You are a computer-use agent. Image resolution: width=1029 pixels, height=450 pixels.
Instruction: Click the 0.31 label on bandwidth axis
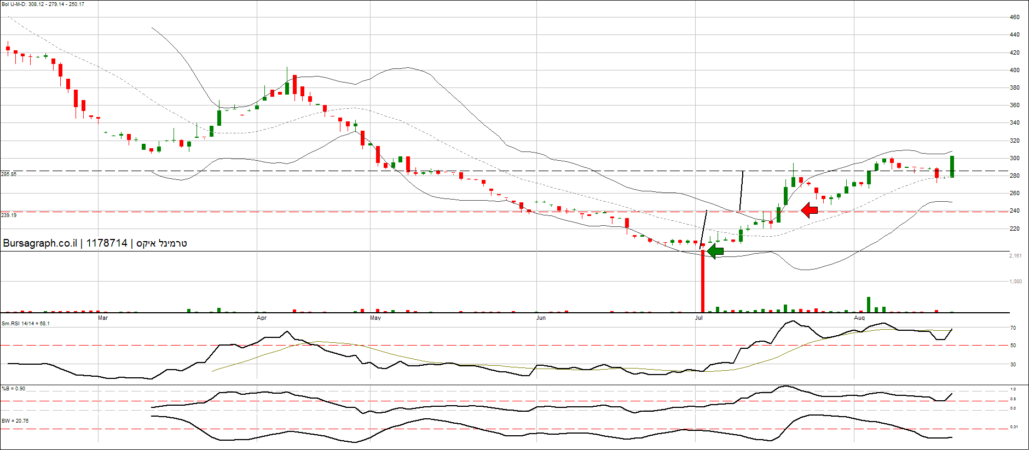click(1014, 427)
